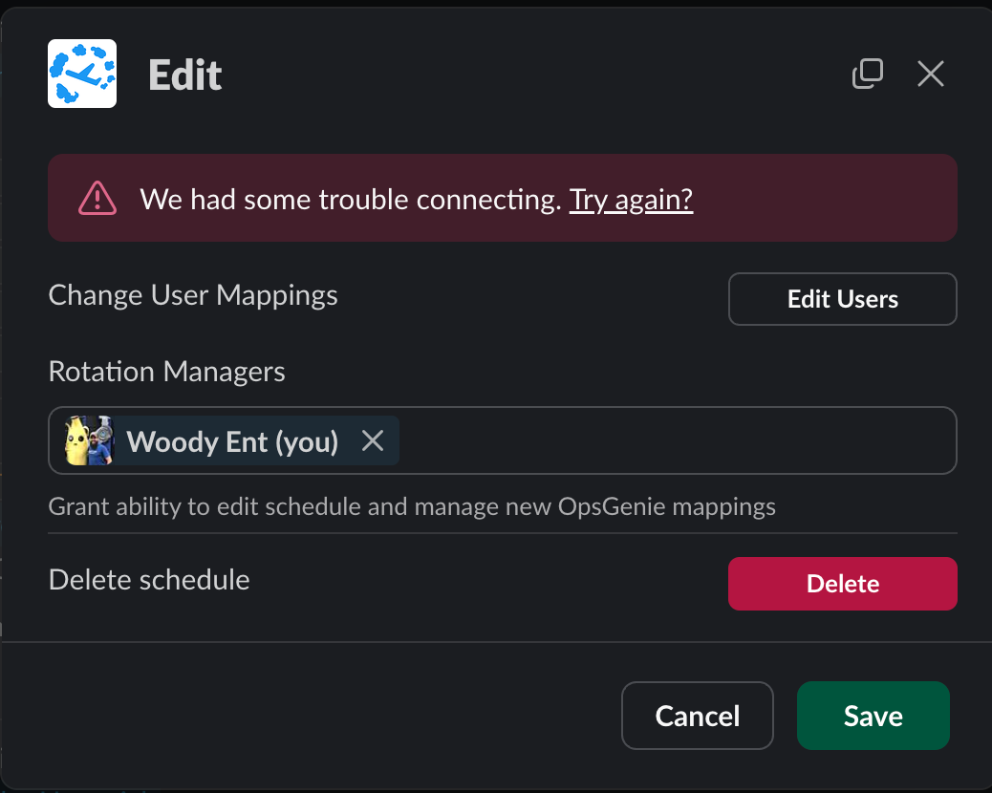Click the Change User Mappings label
This screenshot has width=992, height=793.
[192, 295]
